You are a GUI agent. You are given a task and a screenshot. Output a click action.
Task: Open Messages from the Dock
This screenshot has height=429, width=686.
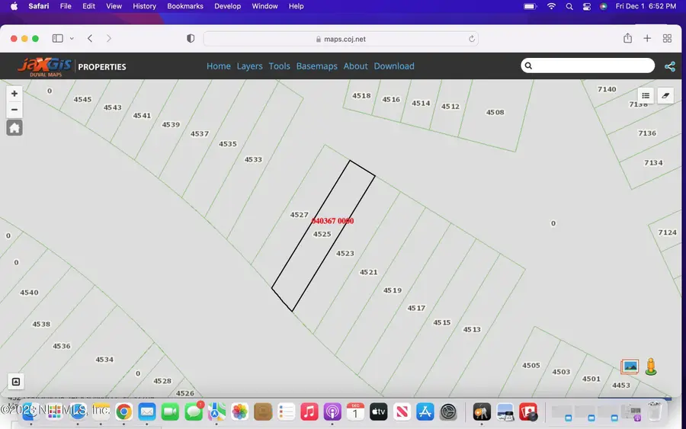(194, 411)
